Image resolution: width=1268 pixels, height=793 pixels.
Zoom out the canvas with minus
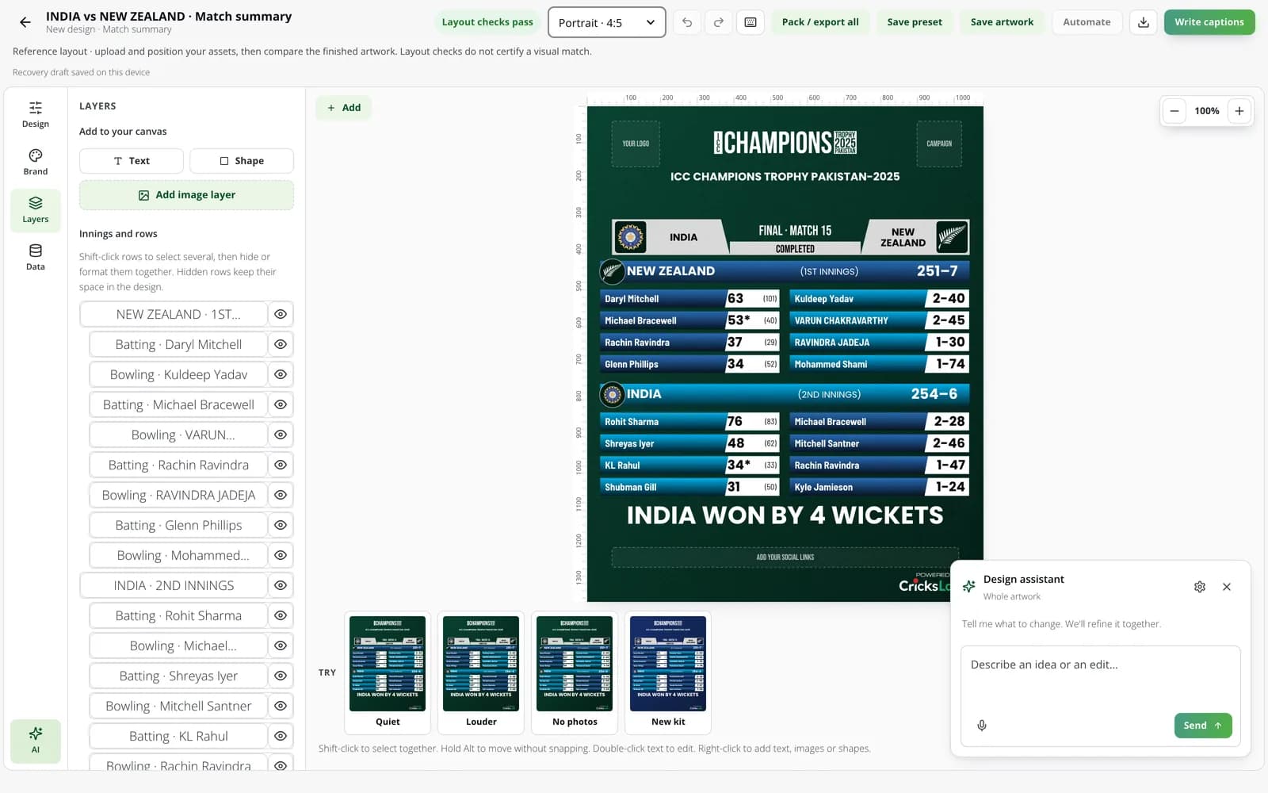(1174, 111)
